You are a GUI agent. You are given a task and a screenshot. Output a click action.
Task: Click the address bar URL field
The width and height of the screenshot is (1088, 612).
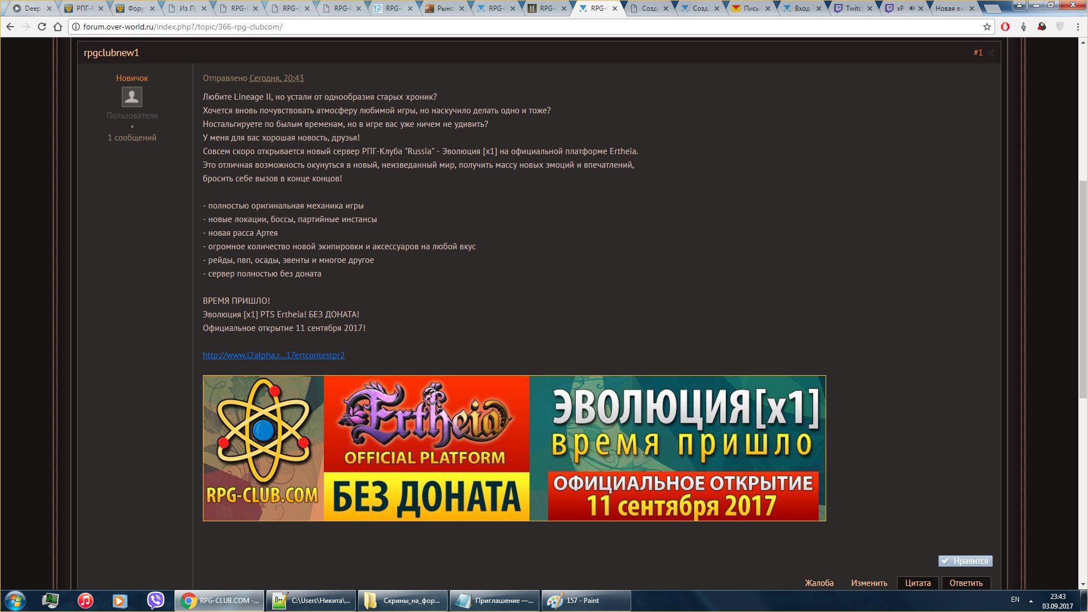click(x=527, y=27)
